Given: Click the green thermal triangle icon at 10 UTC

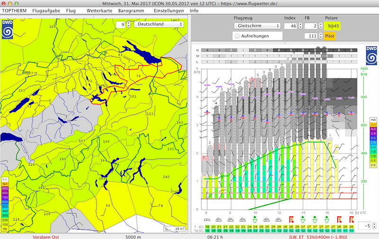Looking at the screenshot, I should coord(254,220).
